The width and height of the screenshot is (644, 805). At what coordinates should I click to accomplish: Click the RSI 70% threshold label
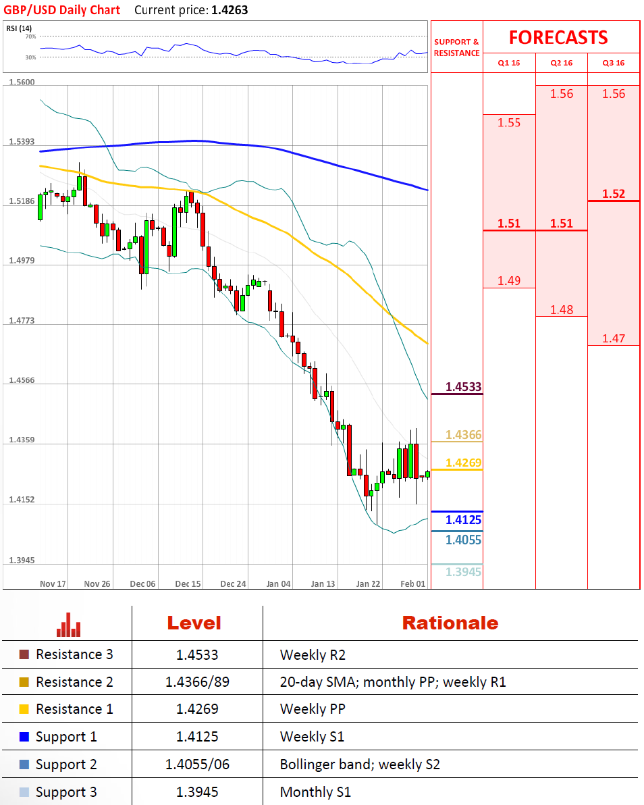click(x=31, y=36)
